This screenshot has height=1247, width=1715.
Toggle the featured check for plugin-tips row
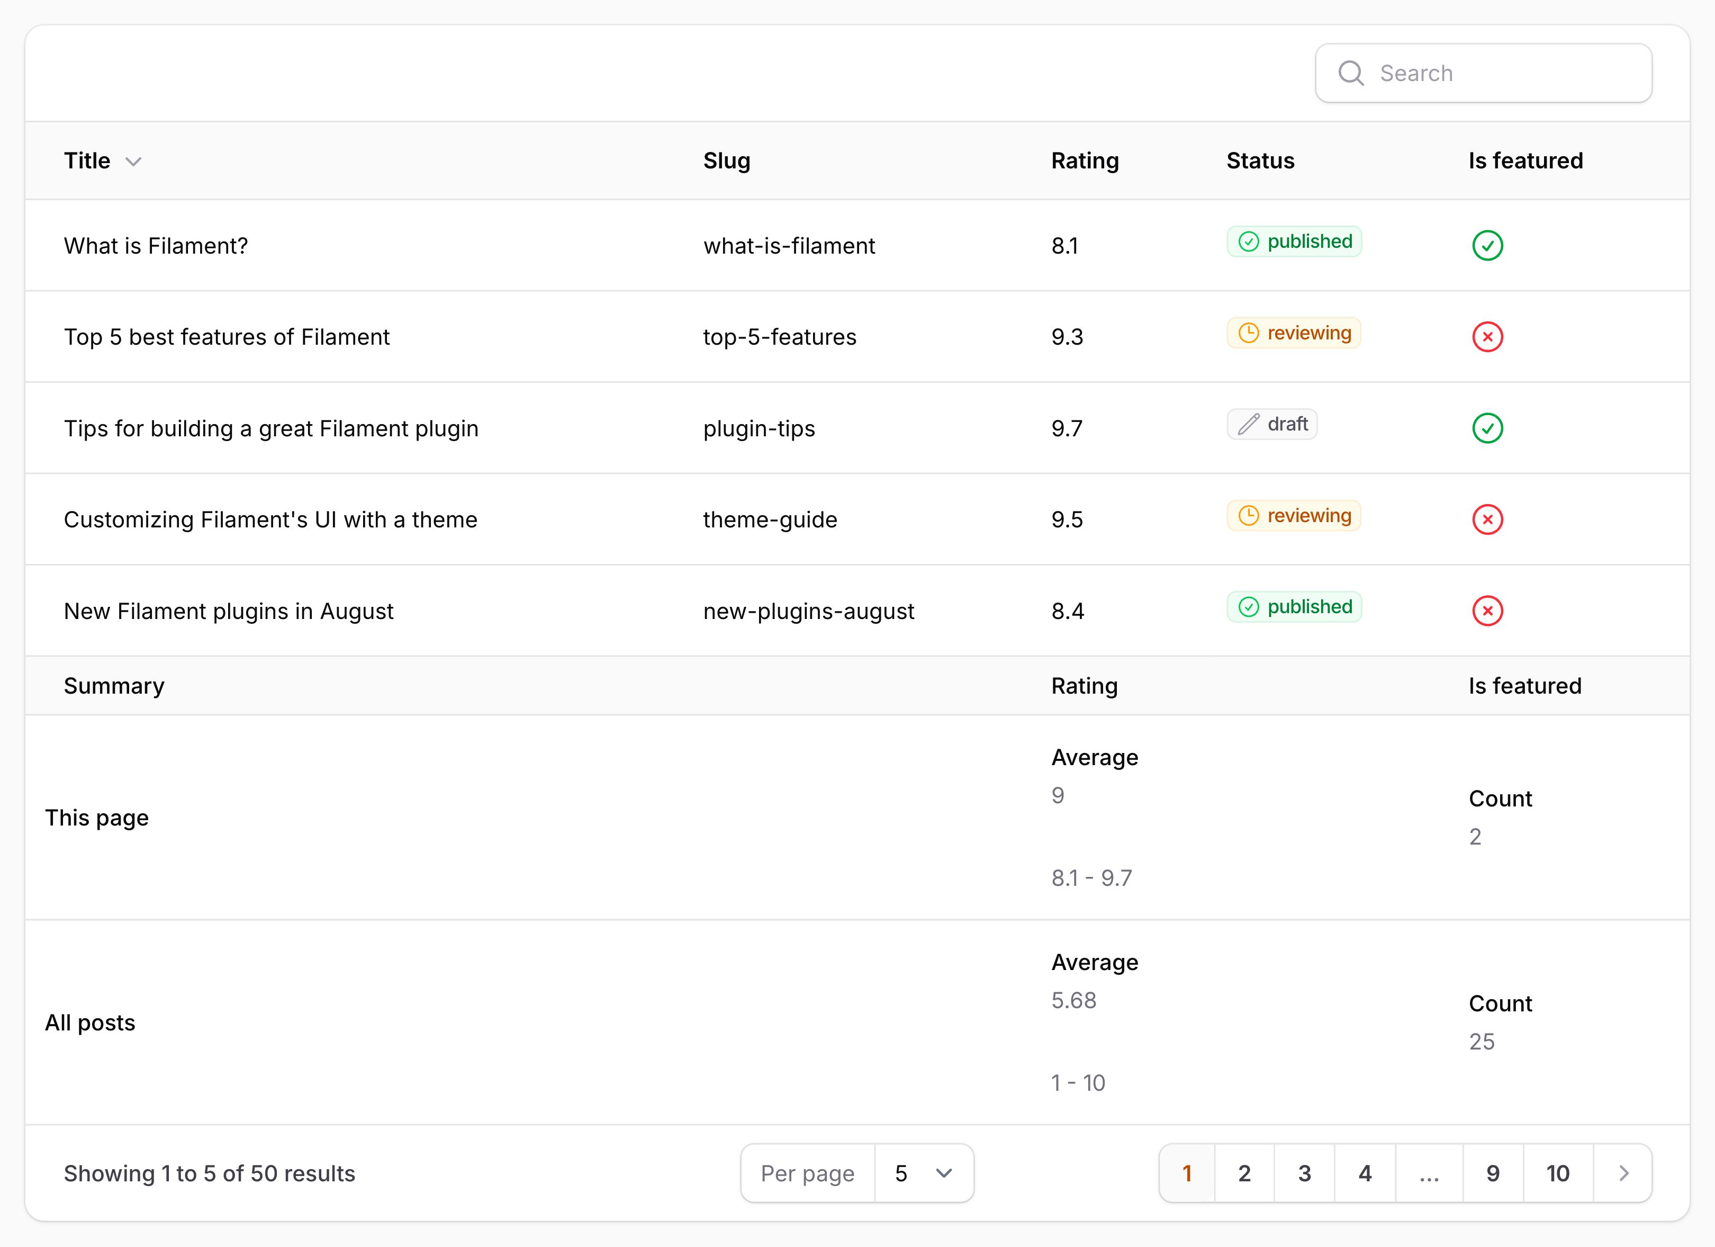(1487, 428)
